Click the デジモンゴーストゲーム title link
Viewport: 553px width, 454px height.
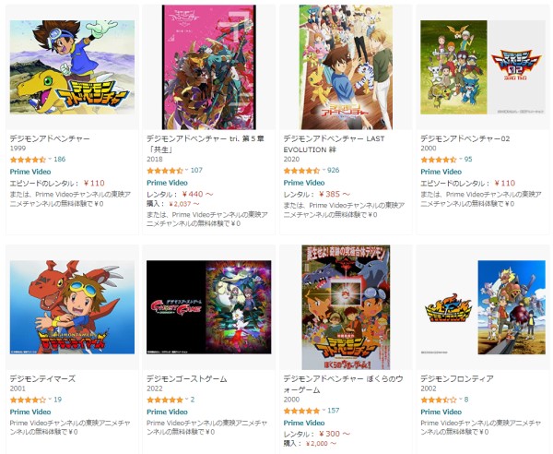point(186,378)
